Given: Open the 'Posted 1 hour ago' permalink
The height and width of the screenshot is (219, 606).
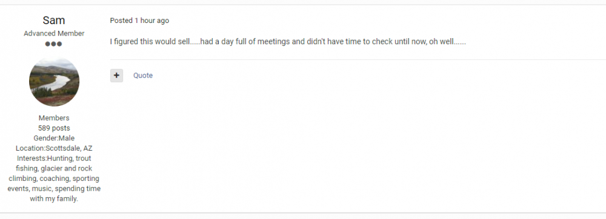Looking at the screenshot, I should pos(139,21).
